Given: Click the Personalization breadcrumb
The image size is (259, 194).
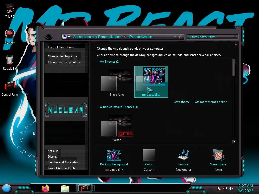Looking at the screenshot, I should 141,37.
